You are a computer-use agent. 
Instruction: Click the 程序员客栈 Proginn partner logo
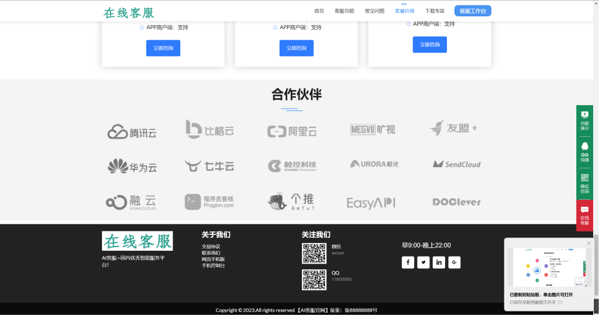click(209, 202)
